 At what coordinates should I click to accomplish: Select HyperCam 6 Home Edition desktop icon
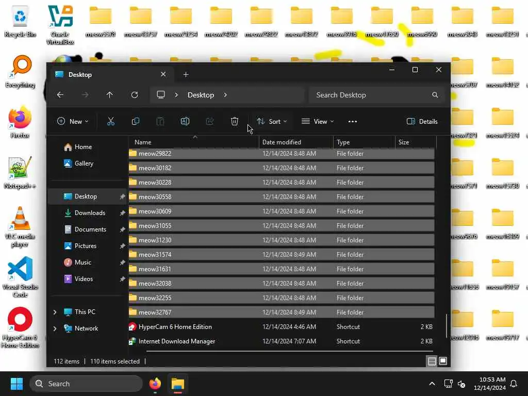[x=20, y=327]
